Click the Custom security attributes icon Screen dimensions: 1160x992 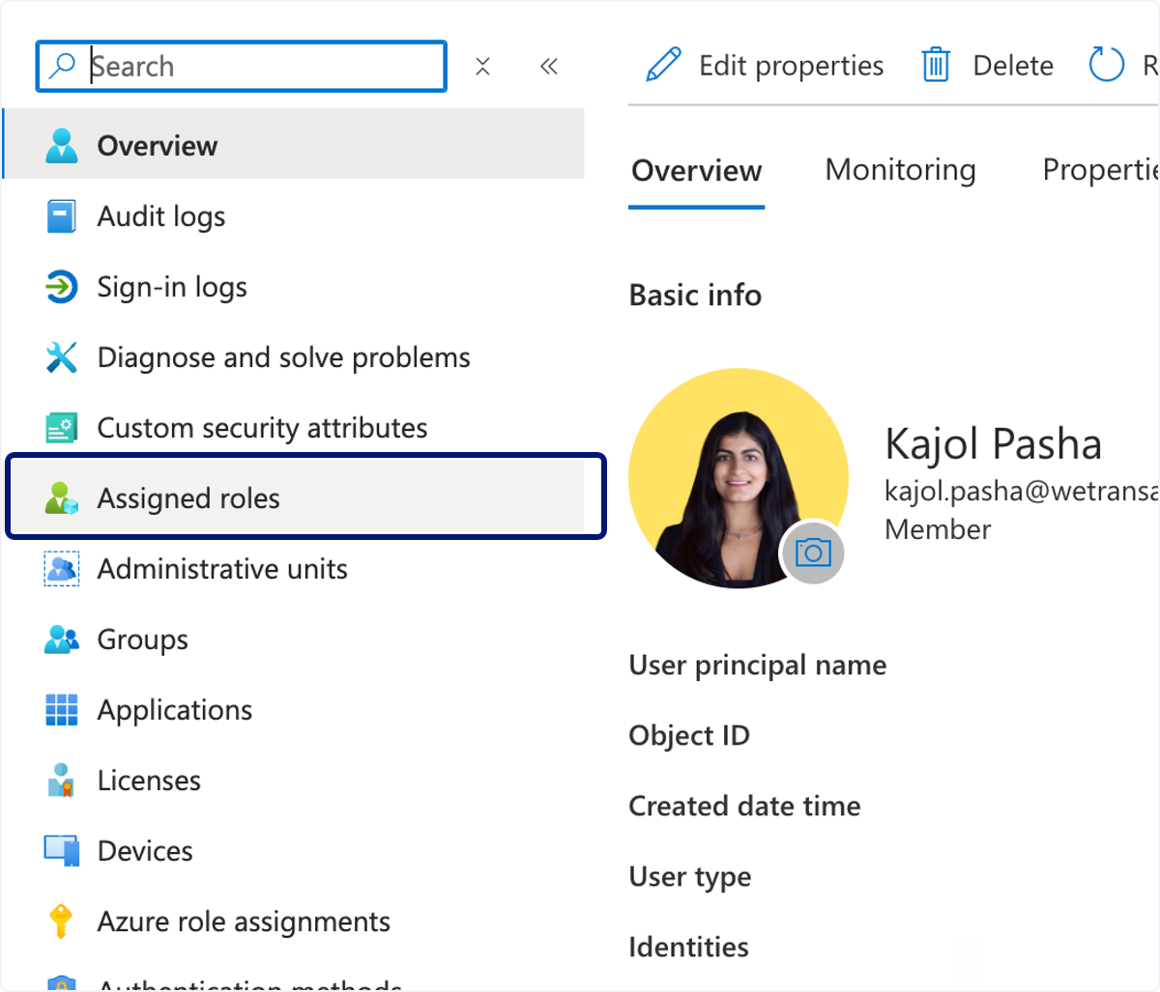click(62, 428)
